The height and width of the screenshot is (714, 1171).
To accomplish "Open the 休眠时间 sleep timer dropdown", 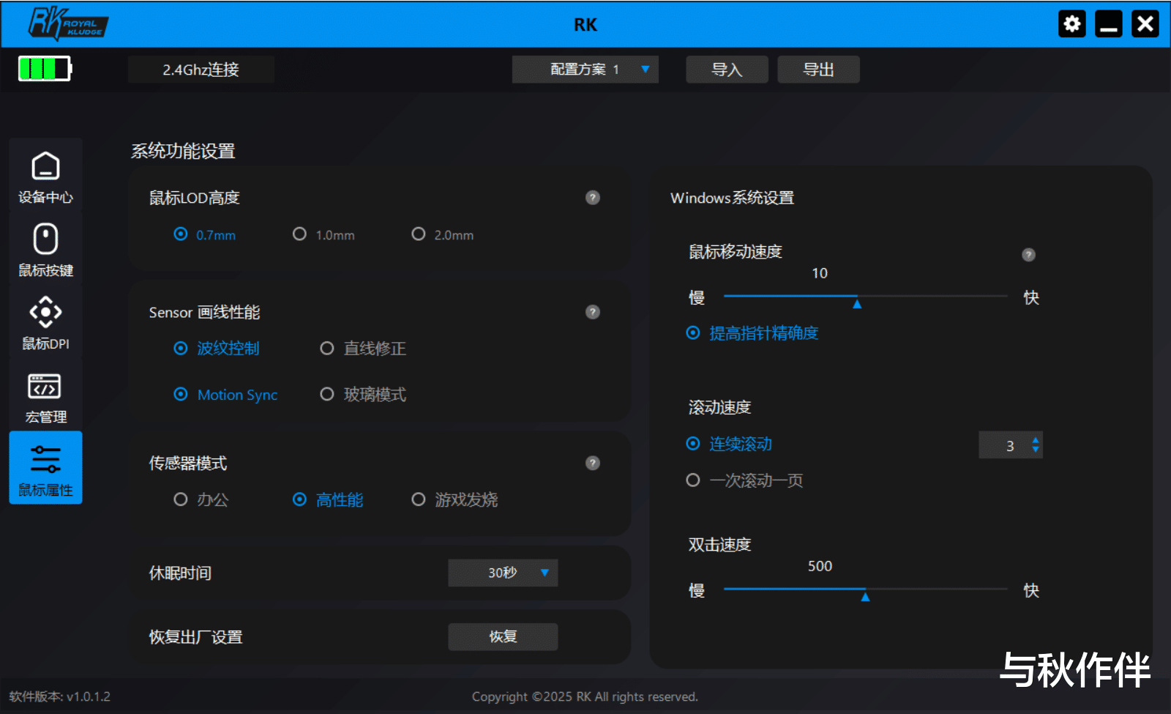I will point(502,573).
